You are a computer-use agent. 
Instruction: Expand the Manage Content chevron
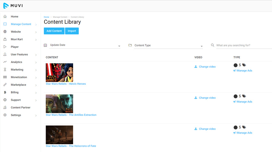click(36, 25)
